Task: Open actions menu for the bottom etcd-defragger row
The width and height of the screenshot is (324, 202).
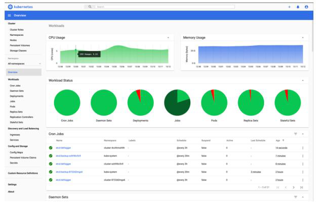Action: 303,180
